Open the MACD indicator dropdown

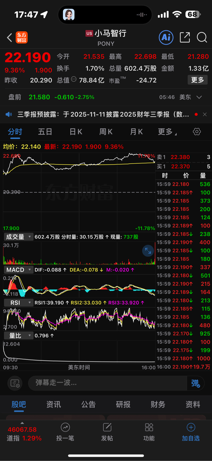[x=18, y=270]
